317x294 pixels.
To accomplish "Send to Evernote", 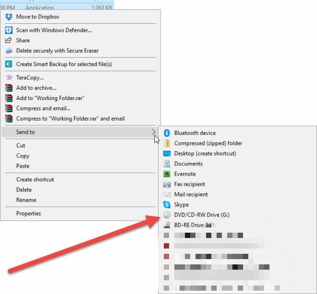I will click(238, 174).
